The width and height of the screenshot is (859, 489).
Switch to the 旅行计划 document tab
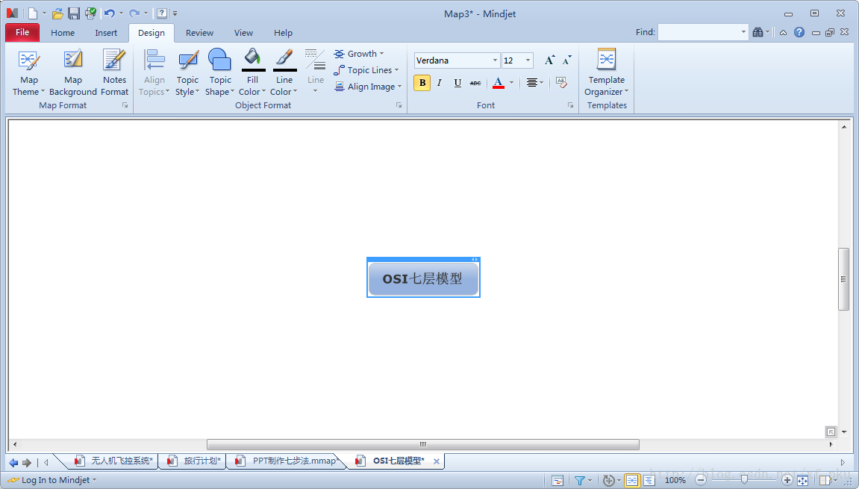tap(195, 461)
